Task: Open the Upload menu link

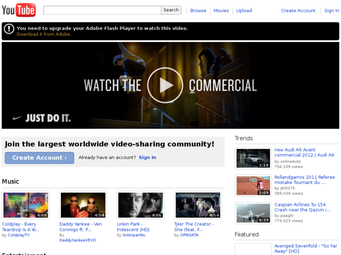Action: pyautogui.click(x=244, y=11)
